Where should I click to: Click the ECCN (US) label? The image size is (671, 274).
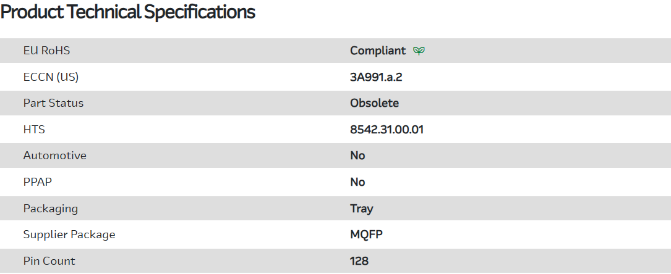(x=51, y=77)
